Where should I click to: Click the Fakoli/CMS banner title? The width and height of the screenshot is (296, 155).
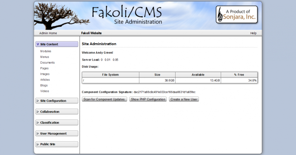click(x=127, y=12)
